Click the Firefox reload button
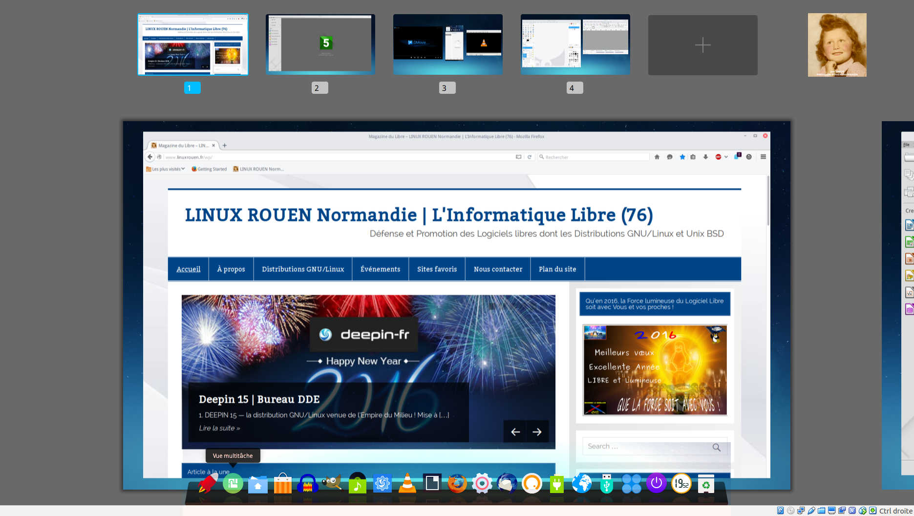Screen dimensions: 914x516 point(529,157)
